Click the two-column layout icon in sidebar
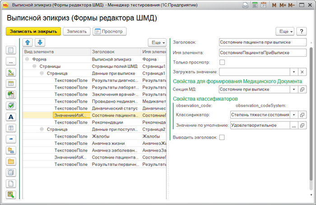 pyautogui.click(x=11, y=128)
